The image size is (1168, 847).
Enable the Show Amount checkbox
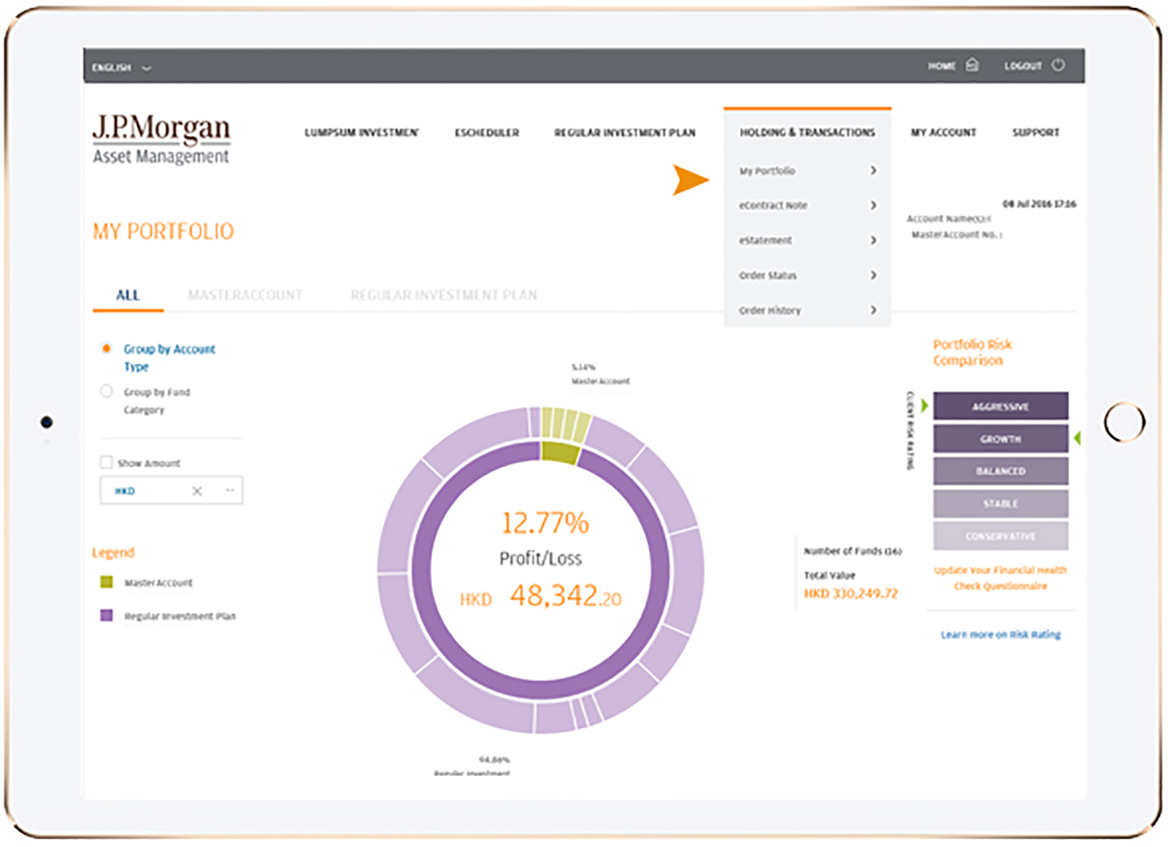106,463
